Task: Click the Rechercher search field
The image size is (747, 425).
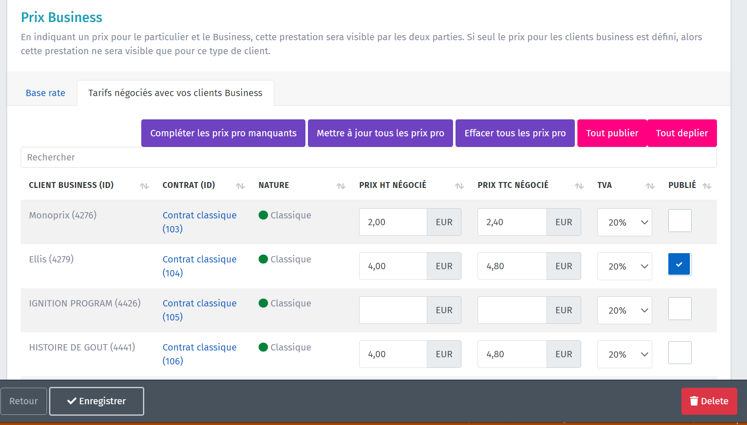Action: [x=368, y=157]
